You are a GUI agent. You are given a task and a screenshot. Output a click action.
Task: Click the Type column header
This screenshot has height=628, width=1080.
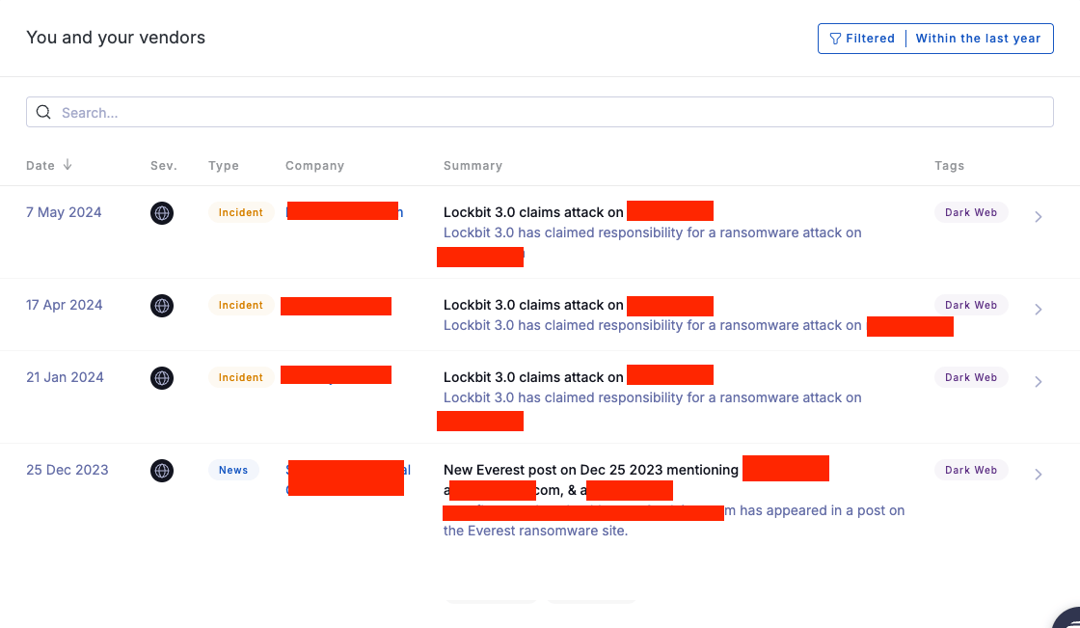coord(224,166)
